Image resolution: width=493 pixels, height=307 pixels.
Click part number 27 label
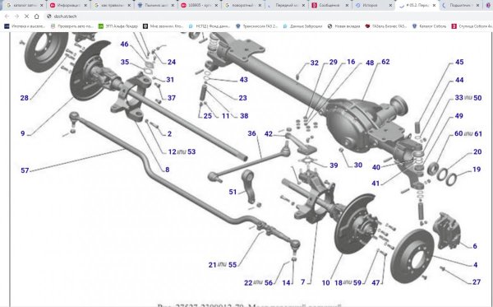[477, 282]
